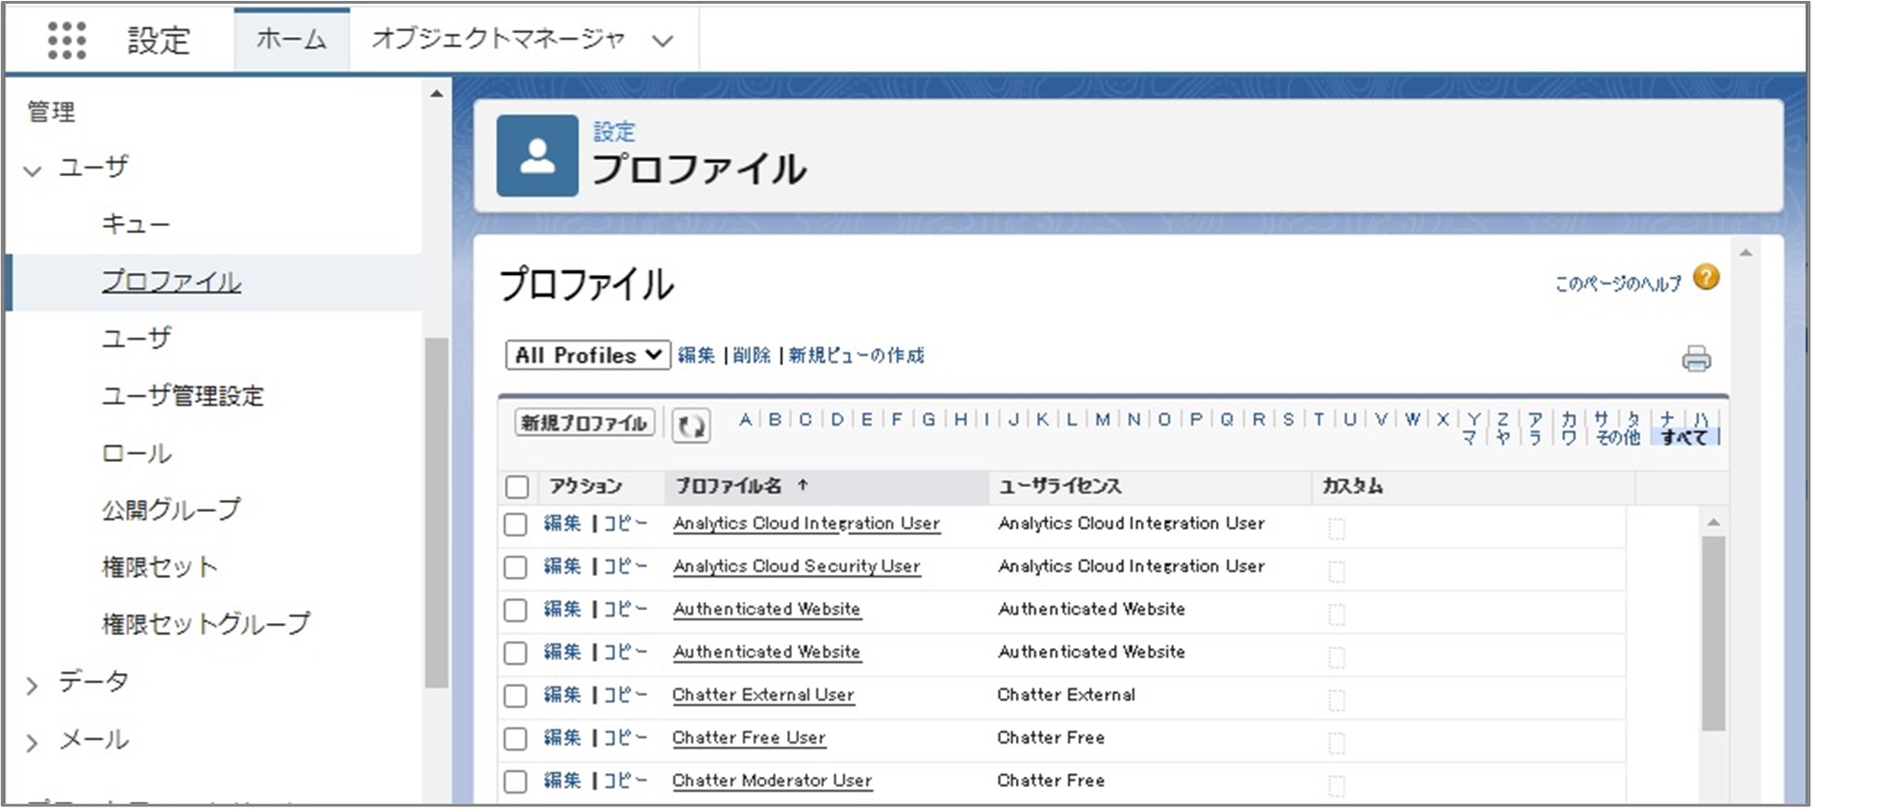Click コピー for Chatter Free User
The width and height of the screenshot is (1877, 812).
[625, 737]
